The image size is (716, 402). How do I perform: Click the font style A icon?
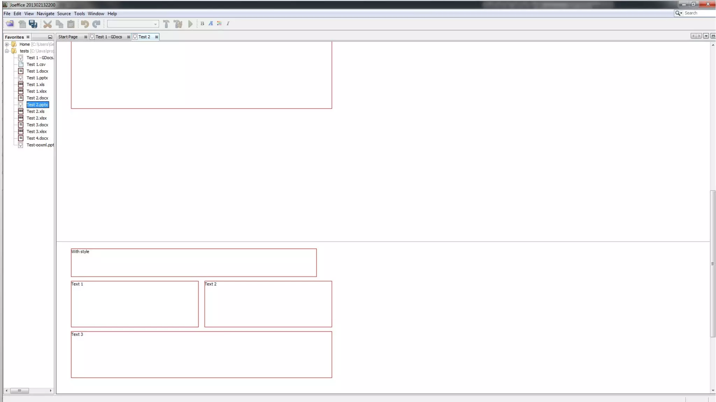(x=210, y=23)
